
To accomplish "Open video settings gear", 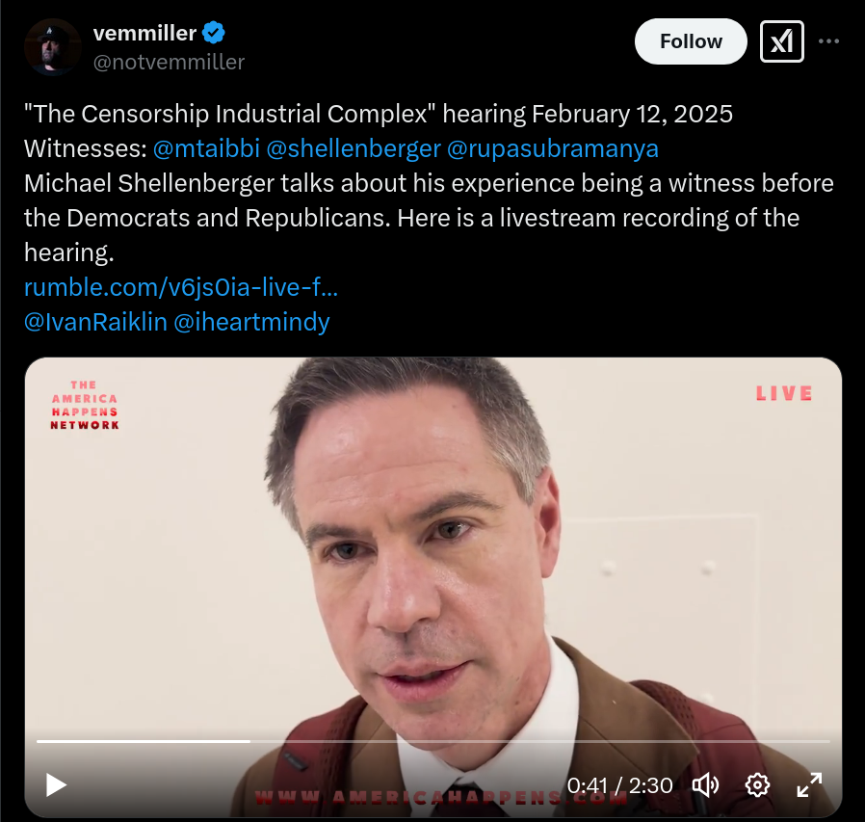I will pos(757,785).
